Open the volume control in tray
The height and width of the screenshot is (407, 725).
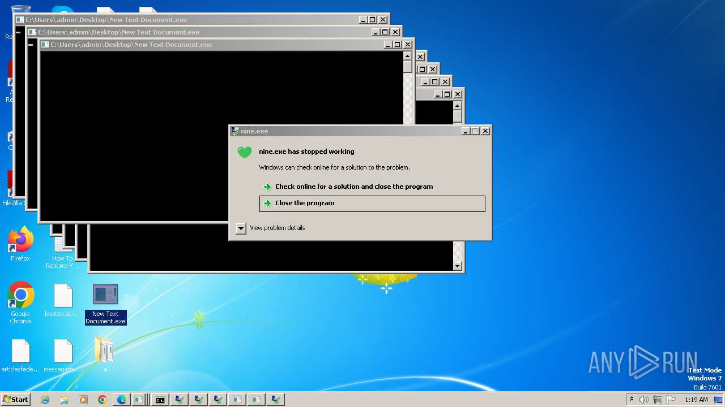[644, 400]
